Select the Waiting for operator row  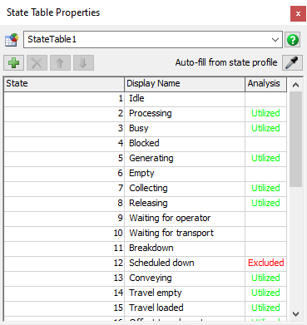(145, 218)
